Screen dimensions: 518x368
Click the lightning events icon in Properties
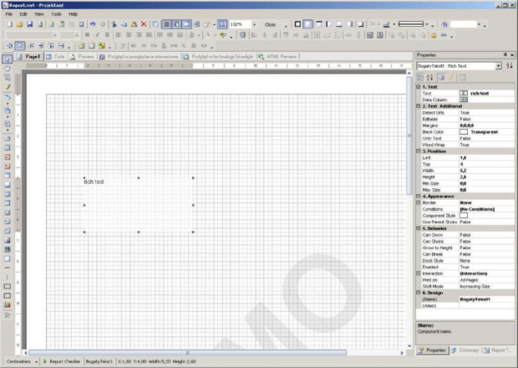[x=451, y=78]
